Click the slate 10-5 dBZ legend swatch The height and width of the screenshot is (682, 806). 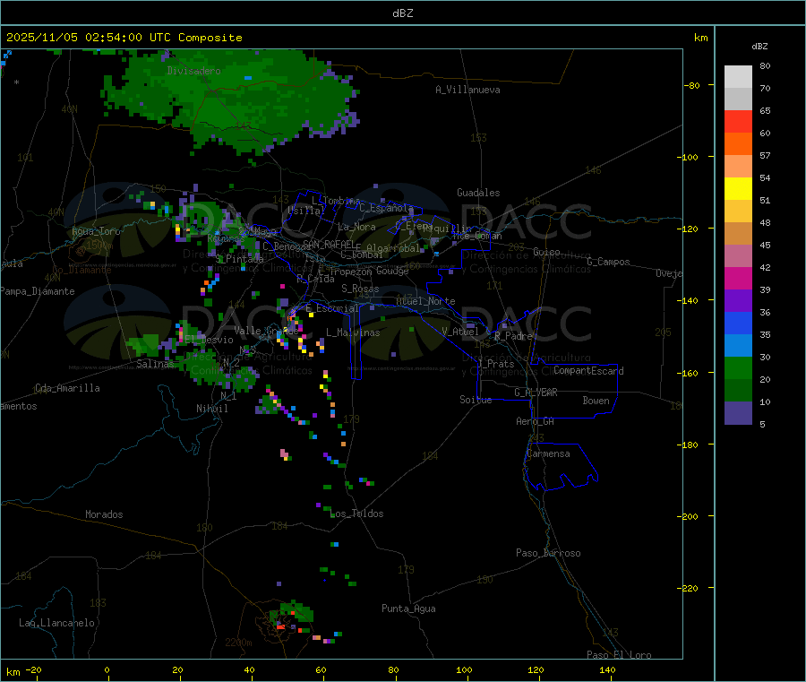[x=738, y=413]
